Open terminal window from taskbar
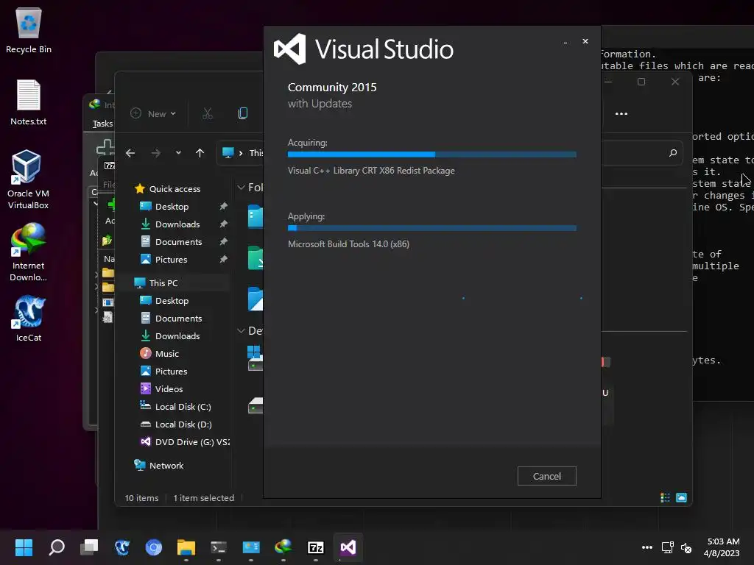The width and height of the screenshot is (754, 565). (218, 547)
